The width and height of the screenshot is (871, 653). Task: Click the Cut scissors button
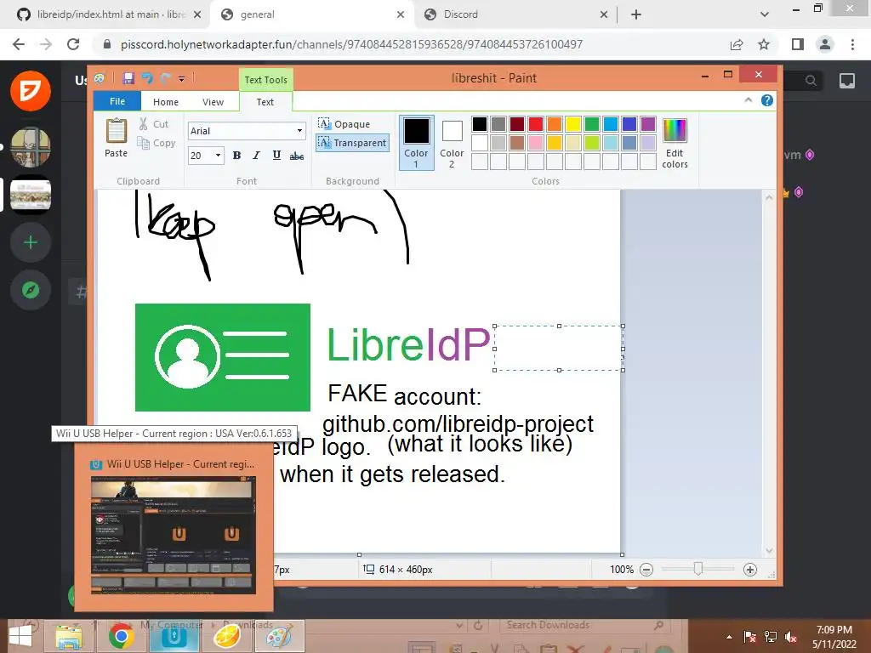coord(153,124)
